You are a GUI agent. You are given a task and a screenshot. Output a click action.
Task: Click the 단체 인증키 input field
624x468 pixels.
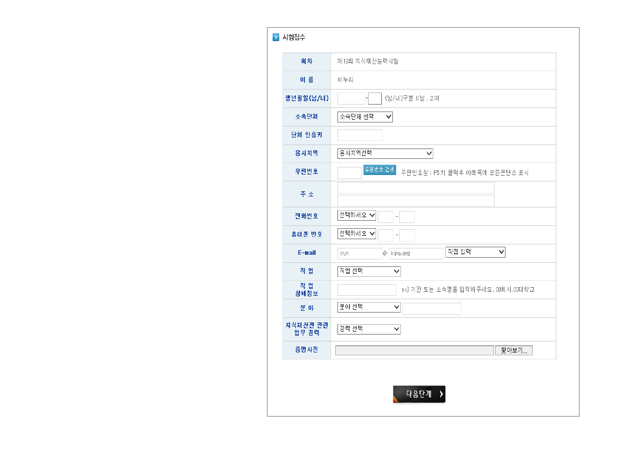pyautogui.click(x=359, y=135)
